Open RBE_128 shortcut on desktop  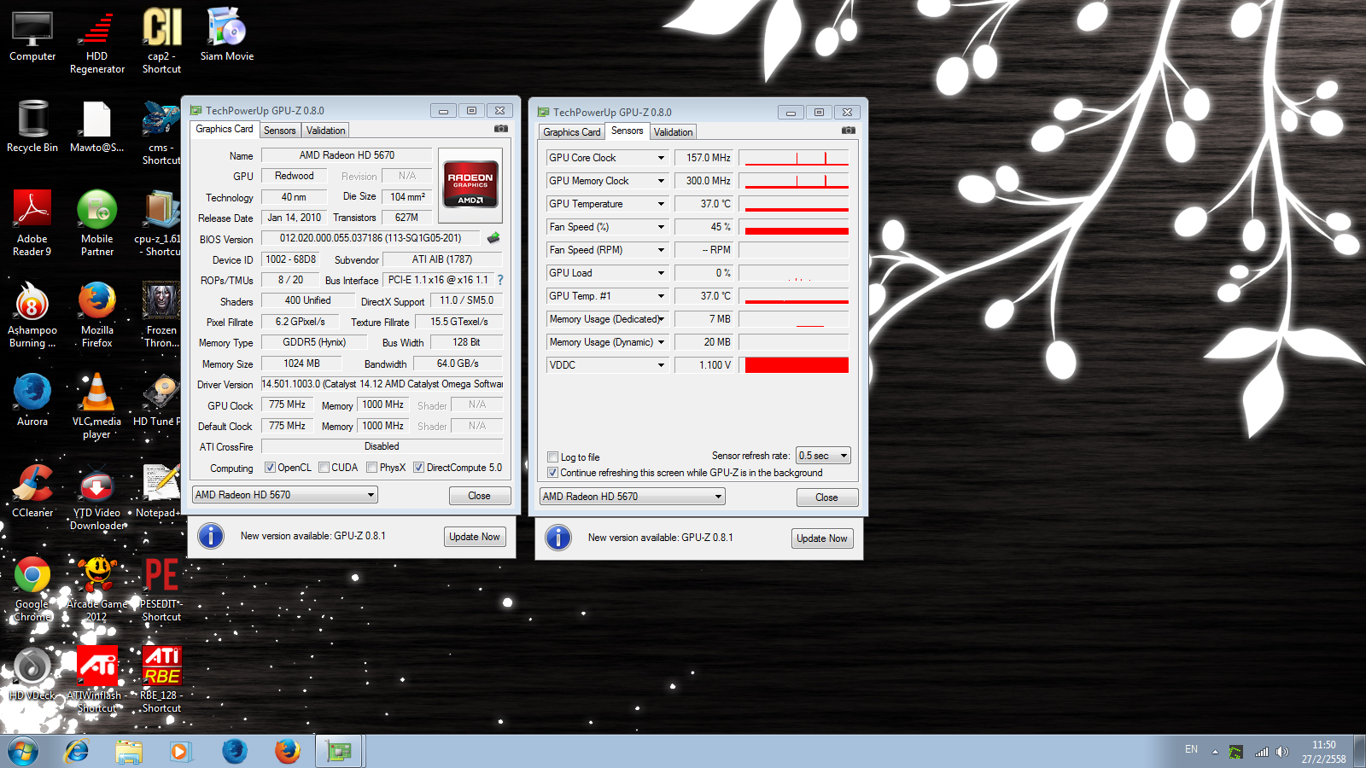pyautogui.click(x=161, y=680)
